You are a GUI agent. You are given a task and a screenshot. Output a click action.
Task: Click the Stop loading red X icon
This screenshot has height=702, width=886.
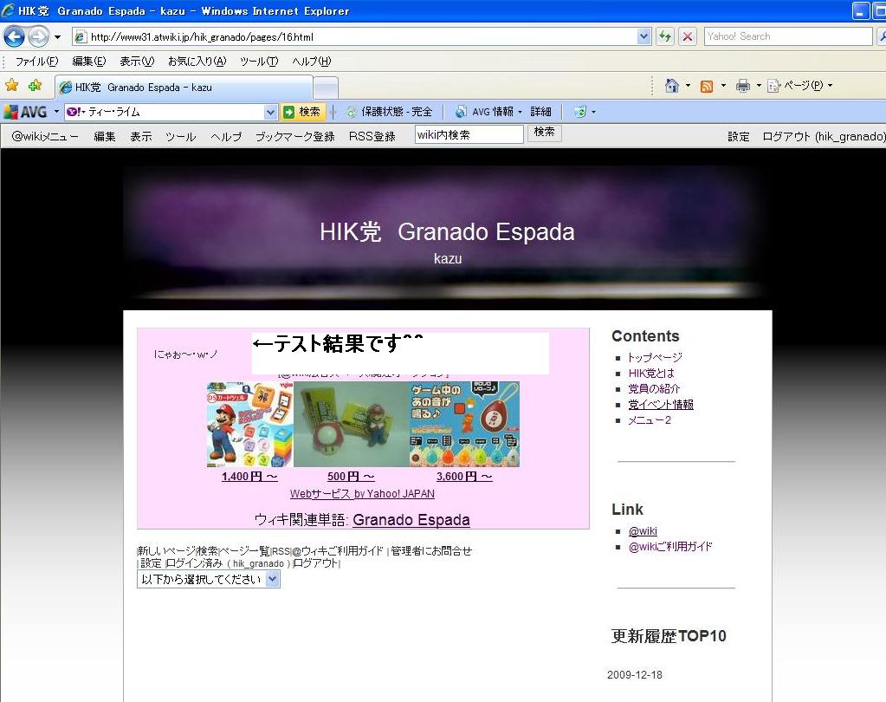[x=688, y=36]
